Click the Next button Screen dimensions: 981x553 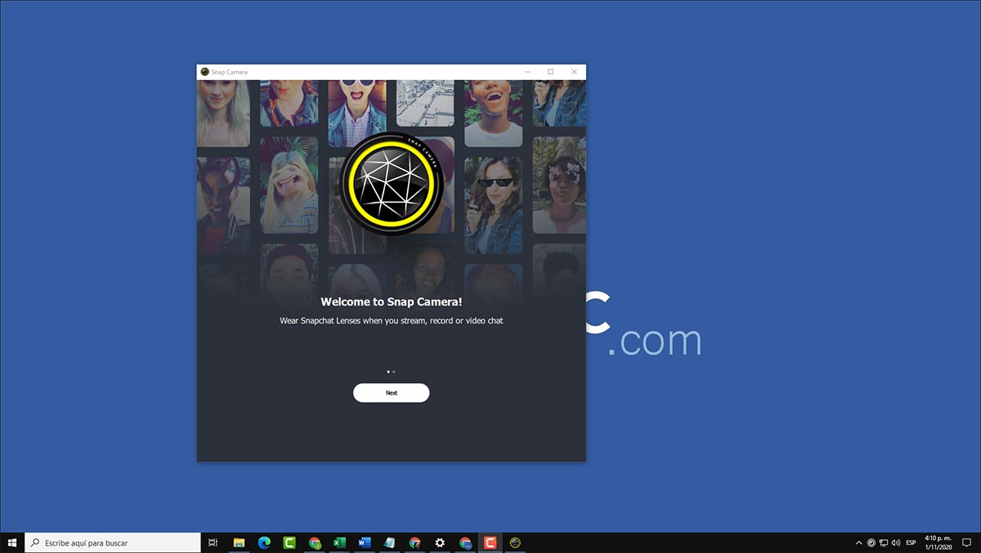(x=391, y=393)
